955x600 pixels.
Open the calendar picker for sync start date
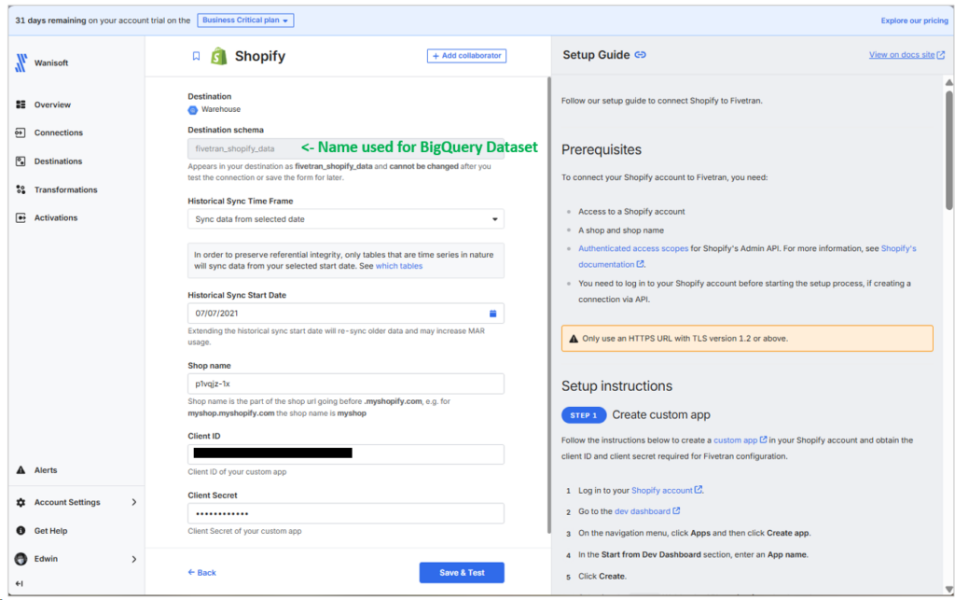(x=492, y=314)
